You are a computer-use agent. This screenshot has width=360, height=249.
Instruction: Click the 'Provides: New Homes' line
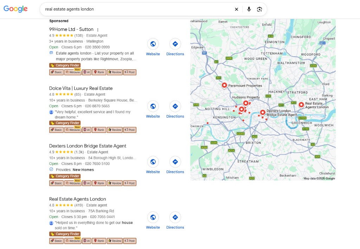(75, 170)
